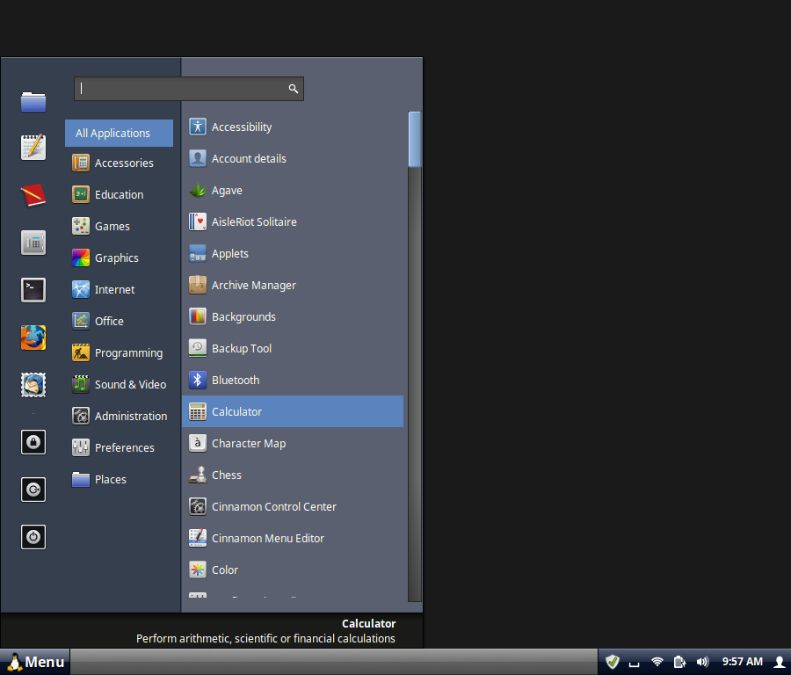Click the Agave plant icon
The width and height of the screenshot is (791, 675).
point(198,190)
